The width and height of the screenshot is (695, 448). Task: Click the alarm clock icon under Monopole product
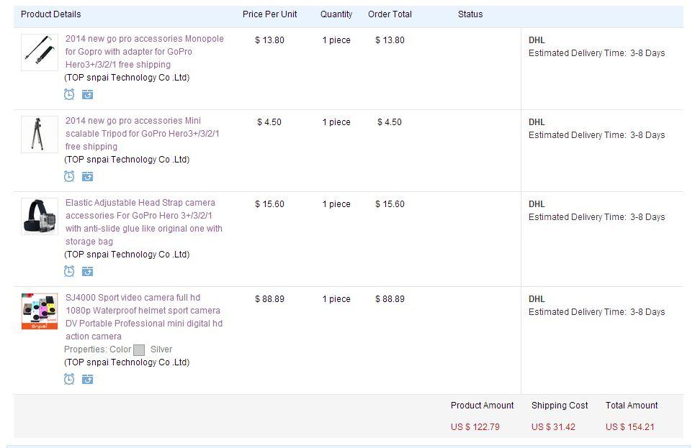coord(69,94)
